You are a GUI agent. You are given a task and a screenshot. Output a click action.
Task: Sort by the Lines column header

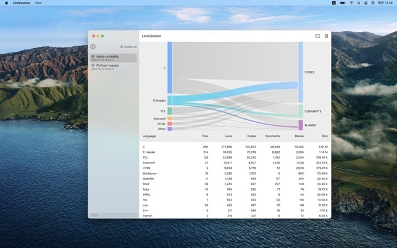point(228,136)
